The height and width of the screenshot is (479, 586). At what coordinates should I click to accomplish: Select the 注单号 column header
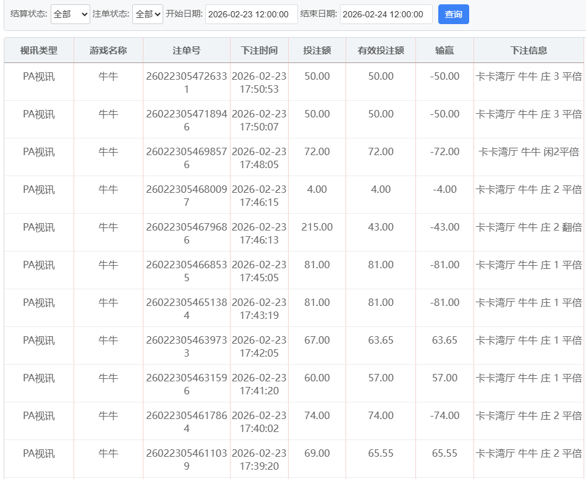(x=186, y=50)
